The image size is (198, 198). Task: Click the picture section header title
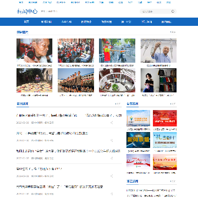click(23, 32)
